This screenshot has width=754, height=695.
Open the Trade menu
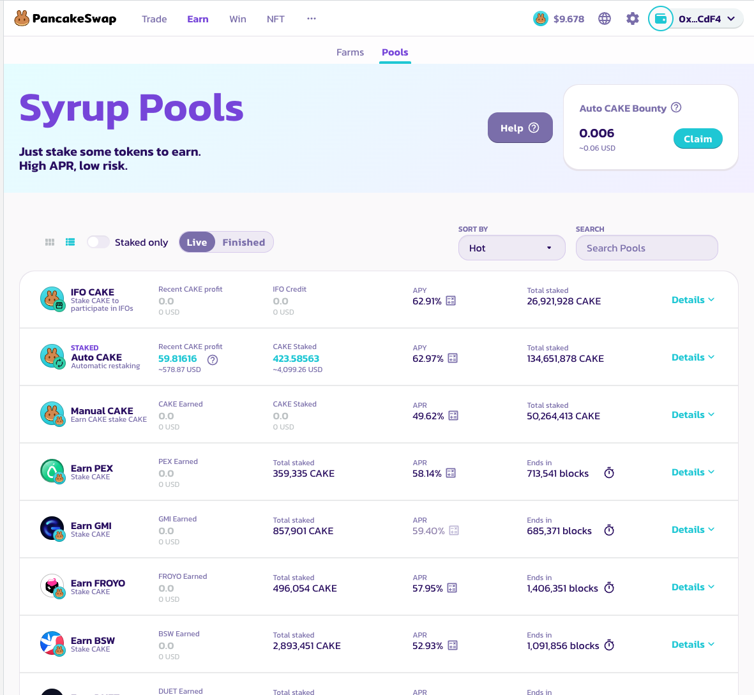155,19
